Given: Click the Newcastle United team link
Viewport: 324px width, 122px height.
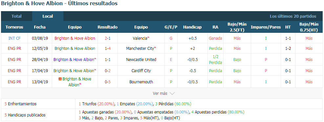Looking at the screenshot, I should tap(141, 60).
